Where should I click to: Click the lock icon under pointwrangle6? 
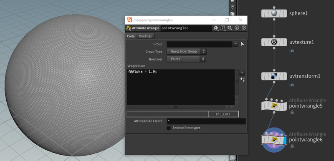pos(292,146)
